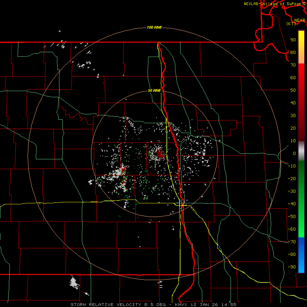Select the positive 20 value on the velocity scale

coord(293,128)
